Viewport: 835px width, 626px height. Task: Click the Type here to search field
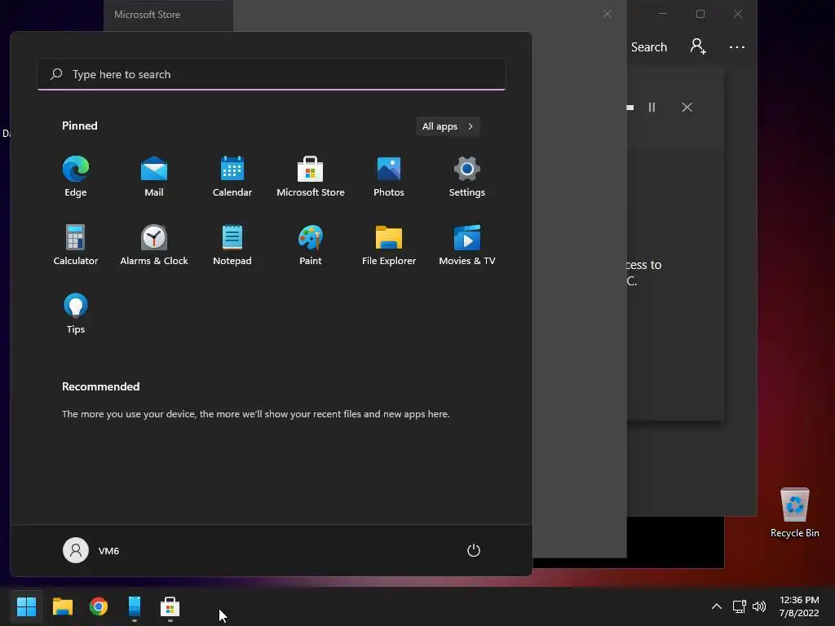point(272,74)
